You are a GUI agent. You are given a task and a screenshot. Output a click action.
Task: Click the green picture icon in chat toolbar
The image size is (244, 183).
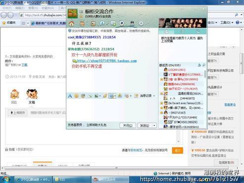[x=97, y=96]
